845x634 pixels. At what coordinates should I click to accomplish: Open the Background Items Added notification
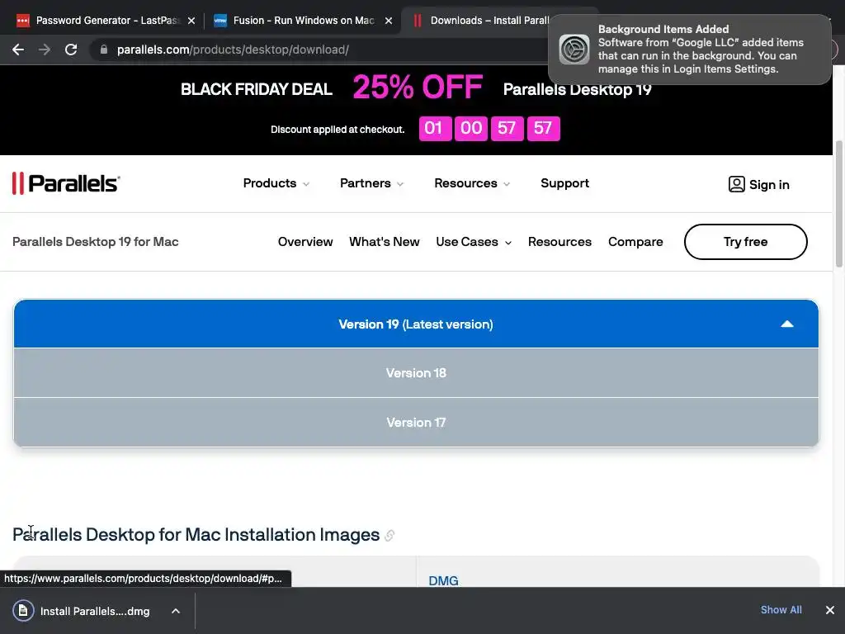pos(689,49)
